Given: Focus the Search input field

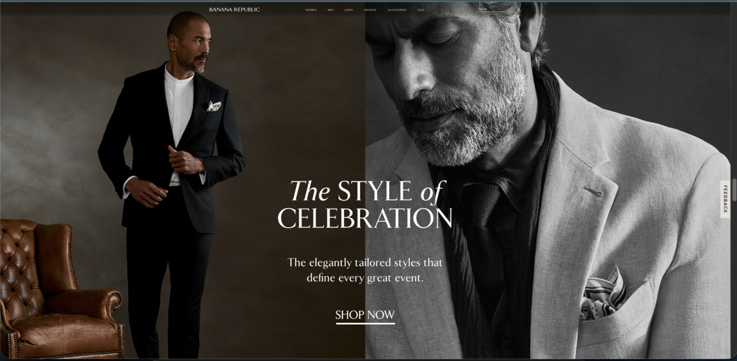Looking at the screenshot, I should 498,10.
